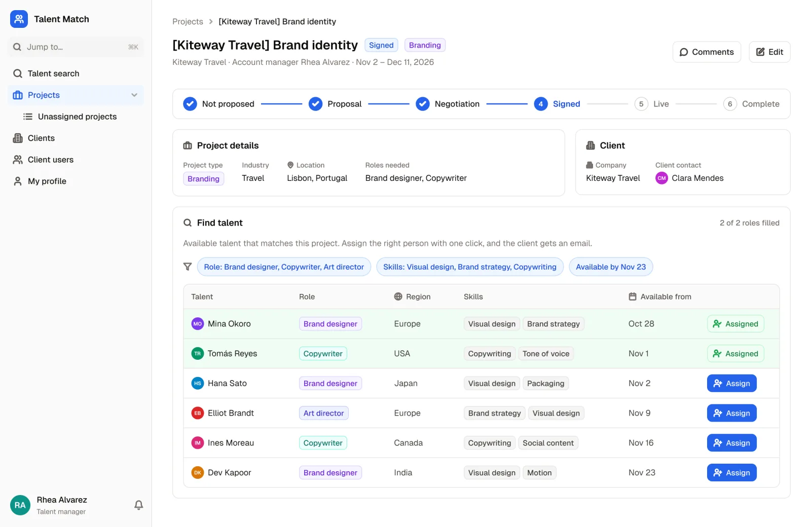Click Mina Okoro's MO avatar
This screenshot has width=811, height=527.
198,324
